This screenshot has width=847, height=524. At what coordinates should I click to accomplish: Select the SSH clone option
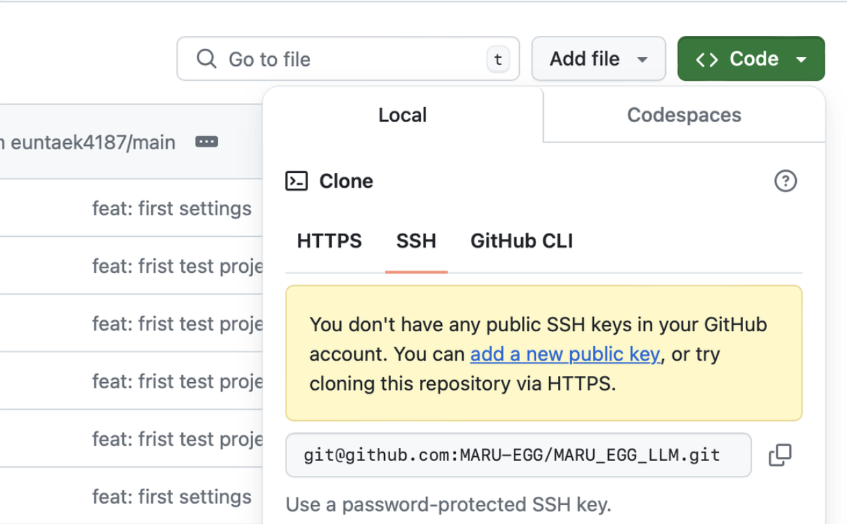point(416,241)
